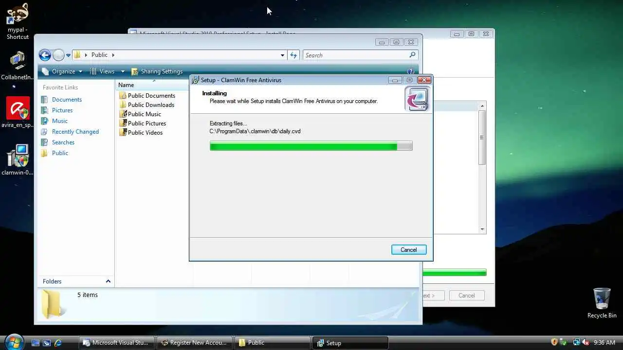Click Cancel in Visual Studio setup window
This screenshot has width=623, height=350.
coord(466,296)
